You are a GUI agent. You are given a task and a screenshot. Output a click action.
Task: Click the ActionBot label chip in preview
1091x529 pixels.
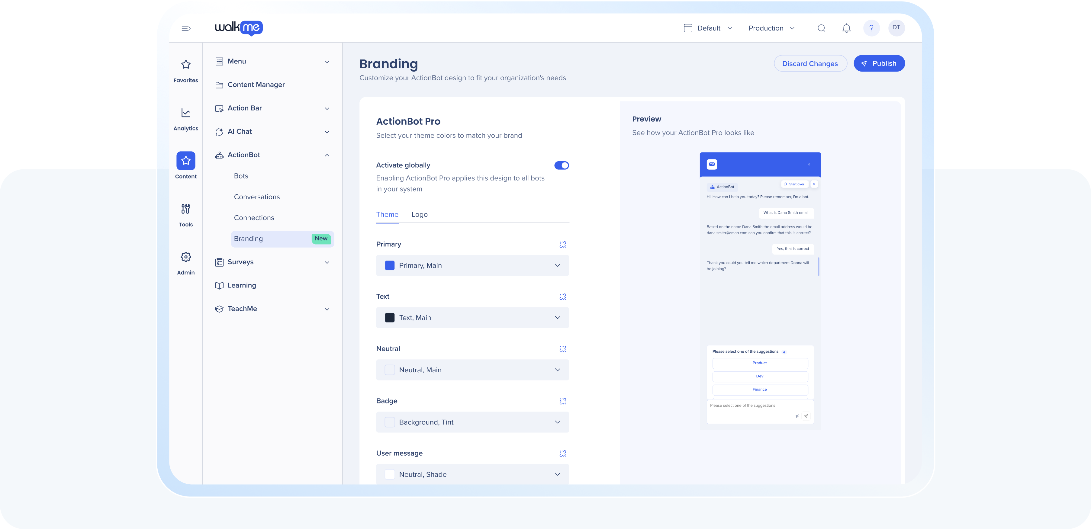point(722,187)
